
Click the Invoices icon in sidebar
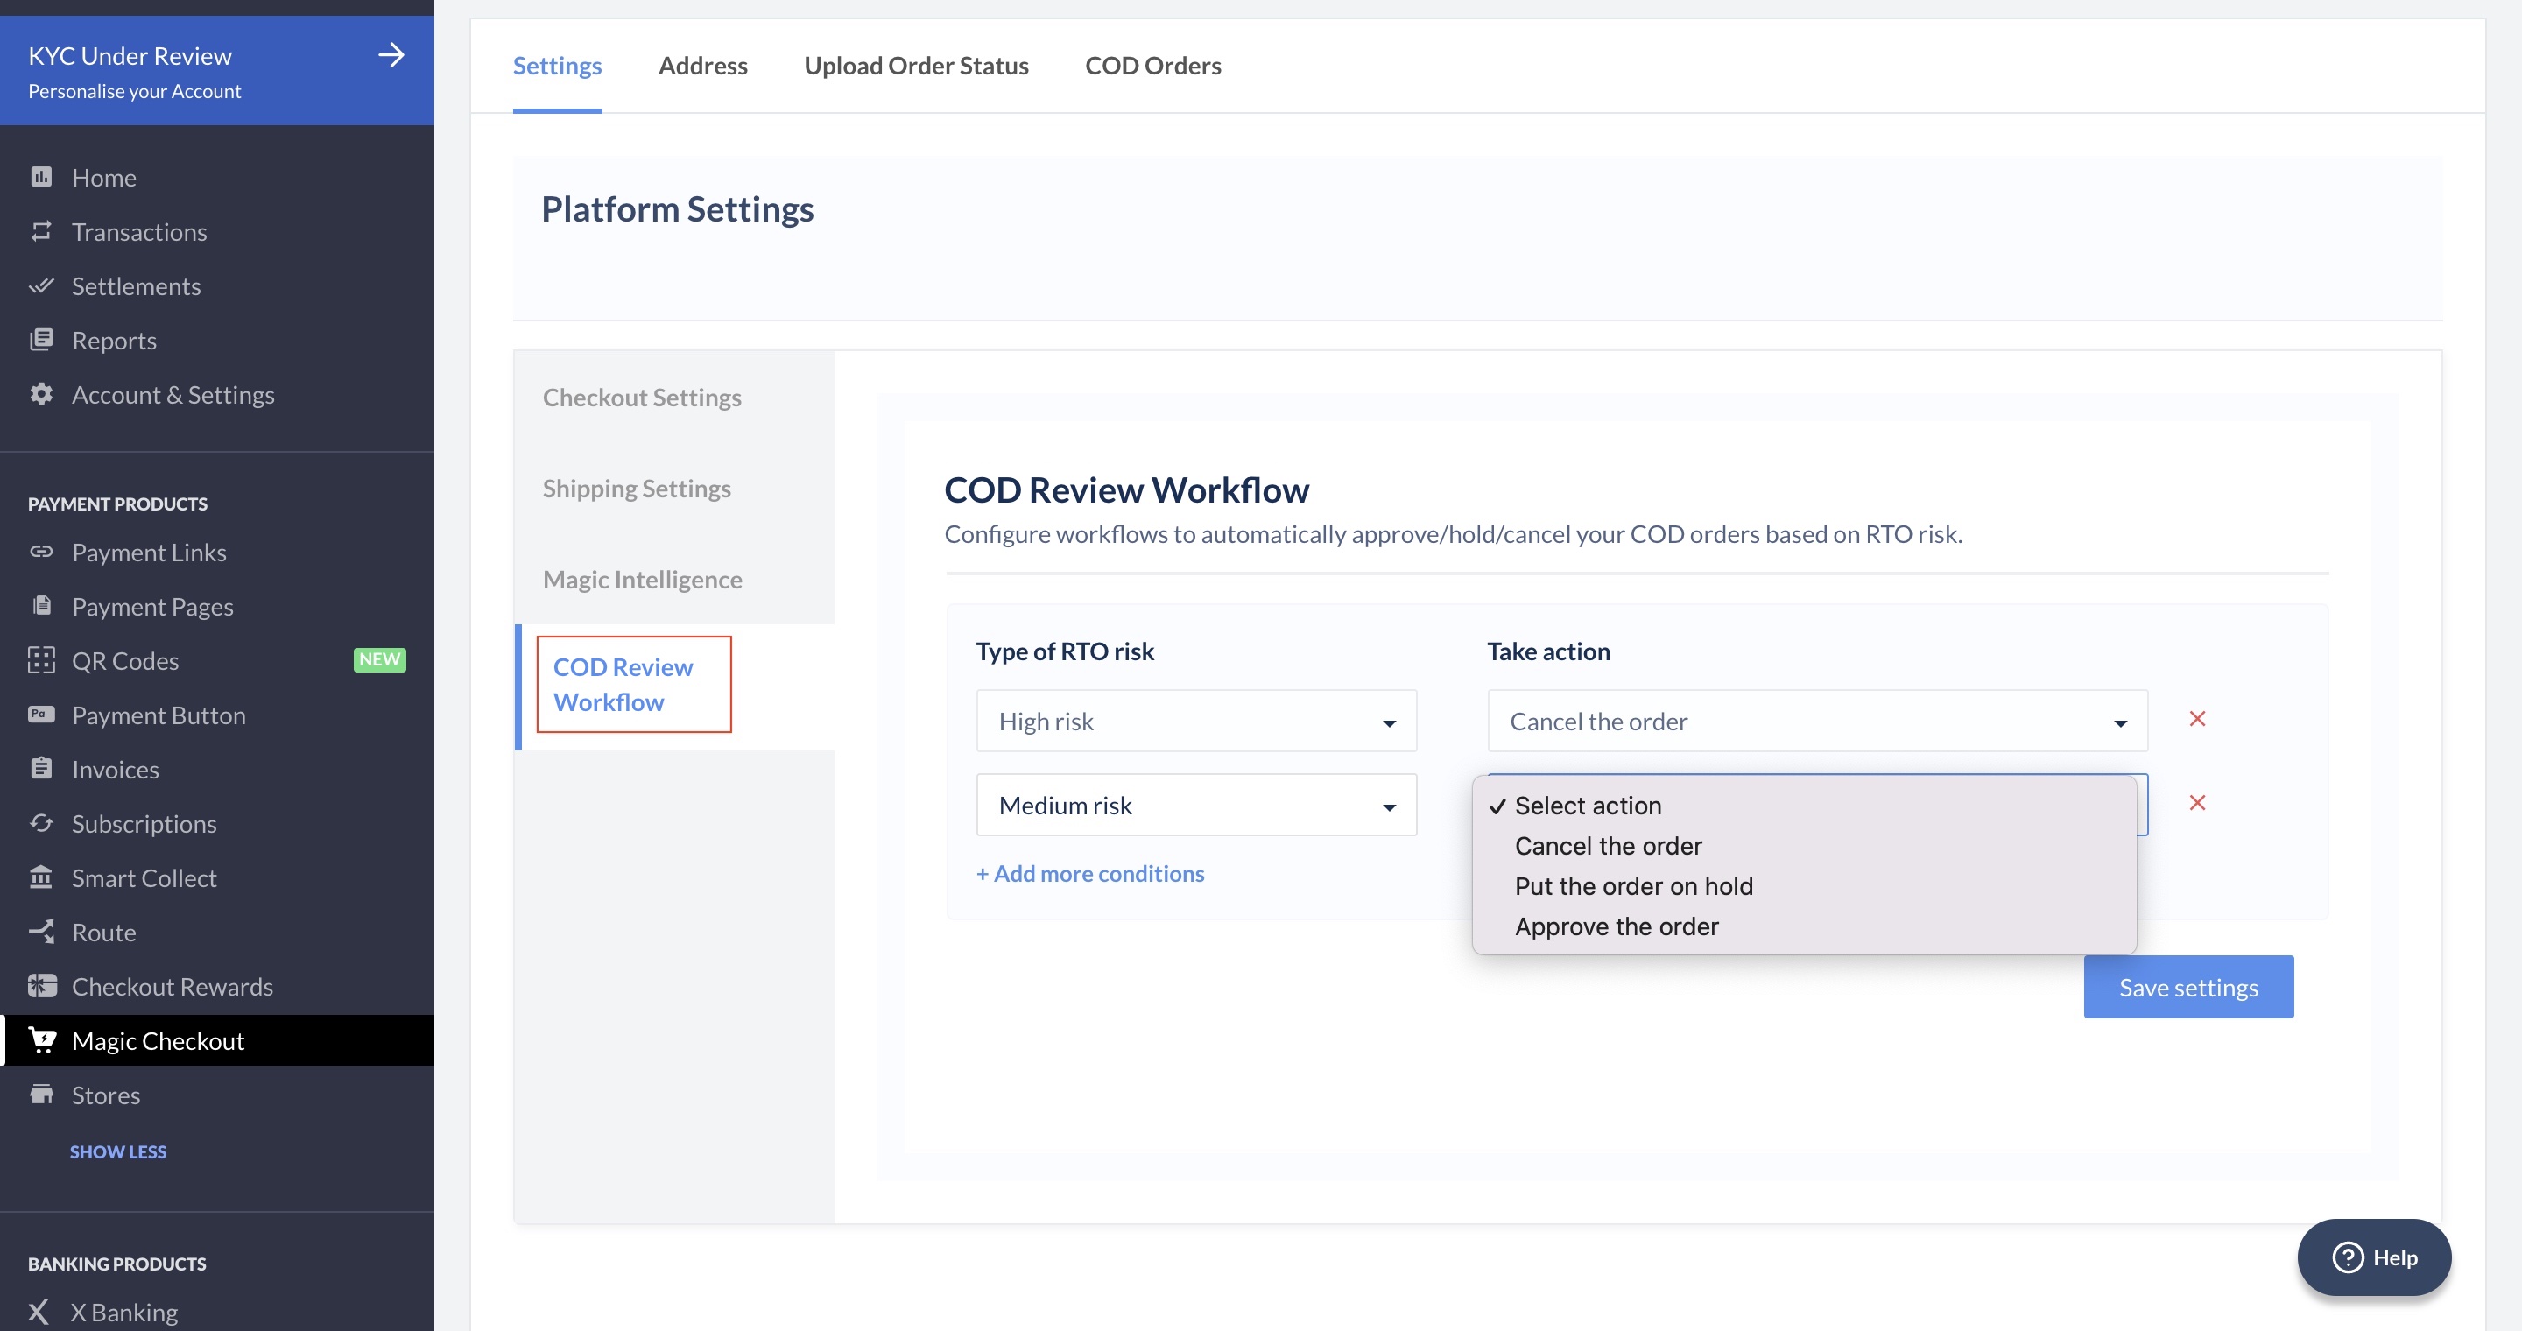click(40, 769)
